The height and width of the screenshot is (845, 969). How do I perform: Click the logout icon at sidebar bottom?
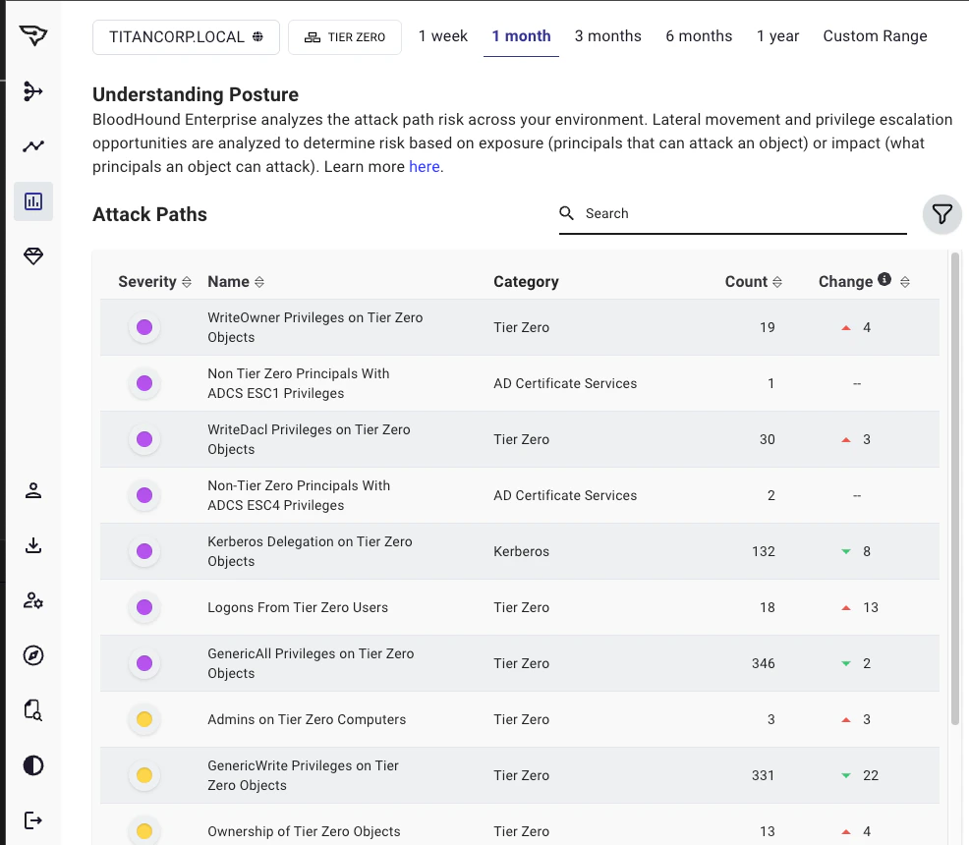[33, 820]
